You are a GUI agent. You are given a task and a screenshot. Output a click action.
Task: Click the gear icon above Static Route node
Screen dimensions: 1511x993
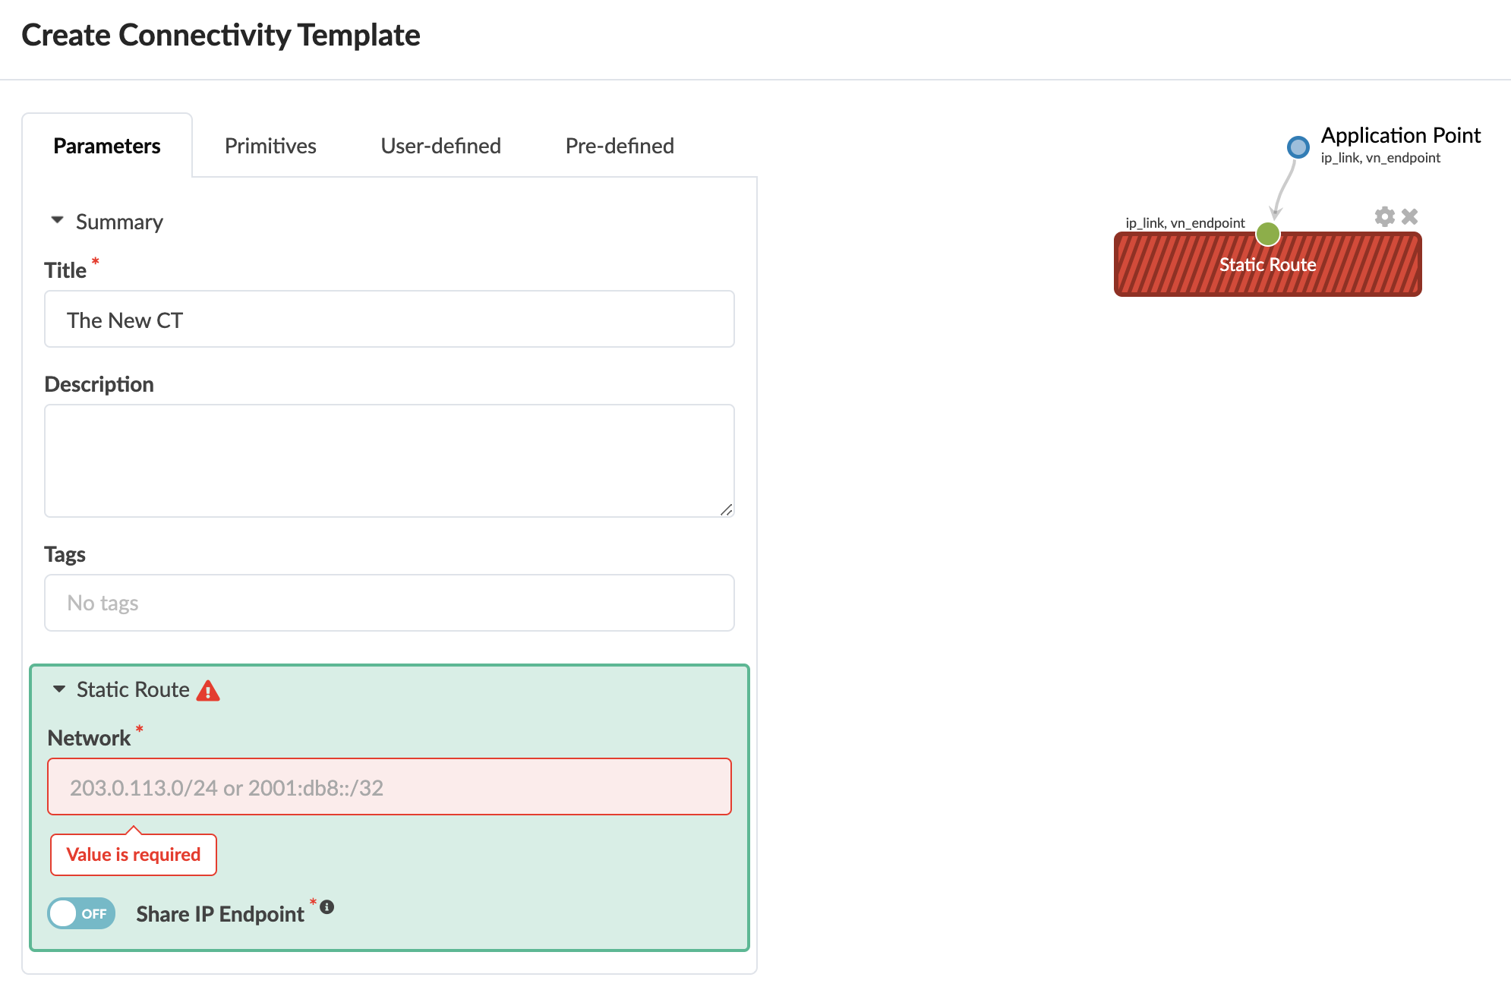1384,217
